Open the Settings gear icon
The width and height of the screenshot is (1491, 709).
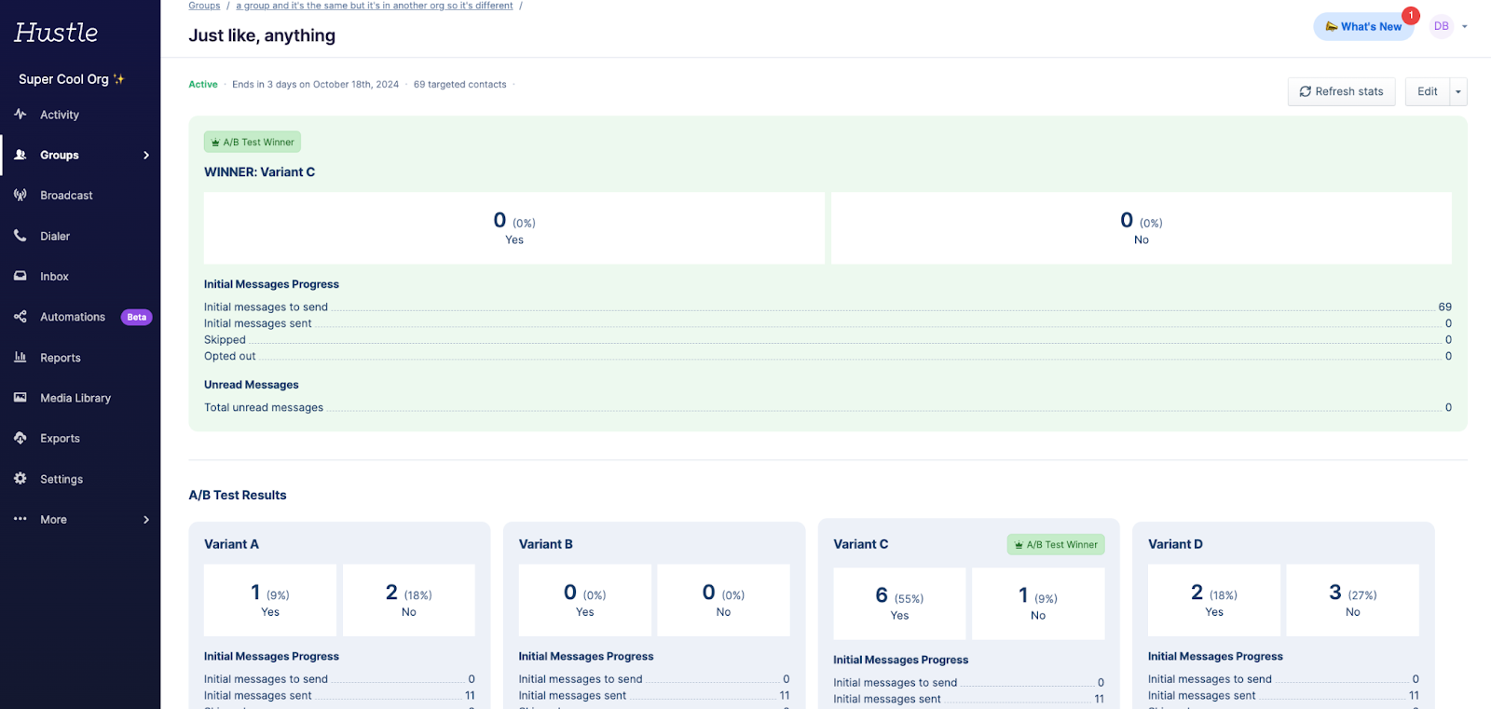(21, 479)
